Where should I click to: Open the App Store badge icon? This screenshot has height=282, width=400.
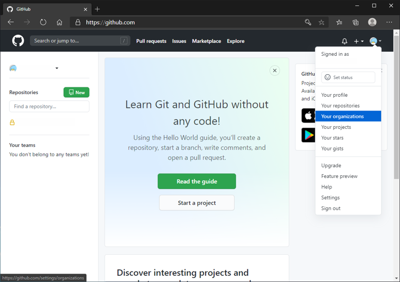click(x=308, y=116)
